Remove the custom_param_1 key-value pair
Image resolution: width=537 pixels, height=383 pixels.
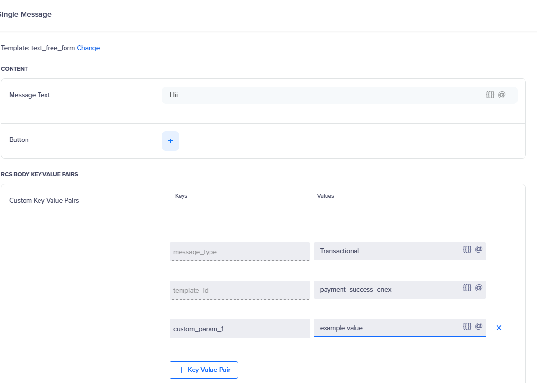pos(499,328)
